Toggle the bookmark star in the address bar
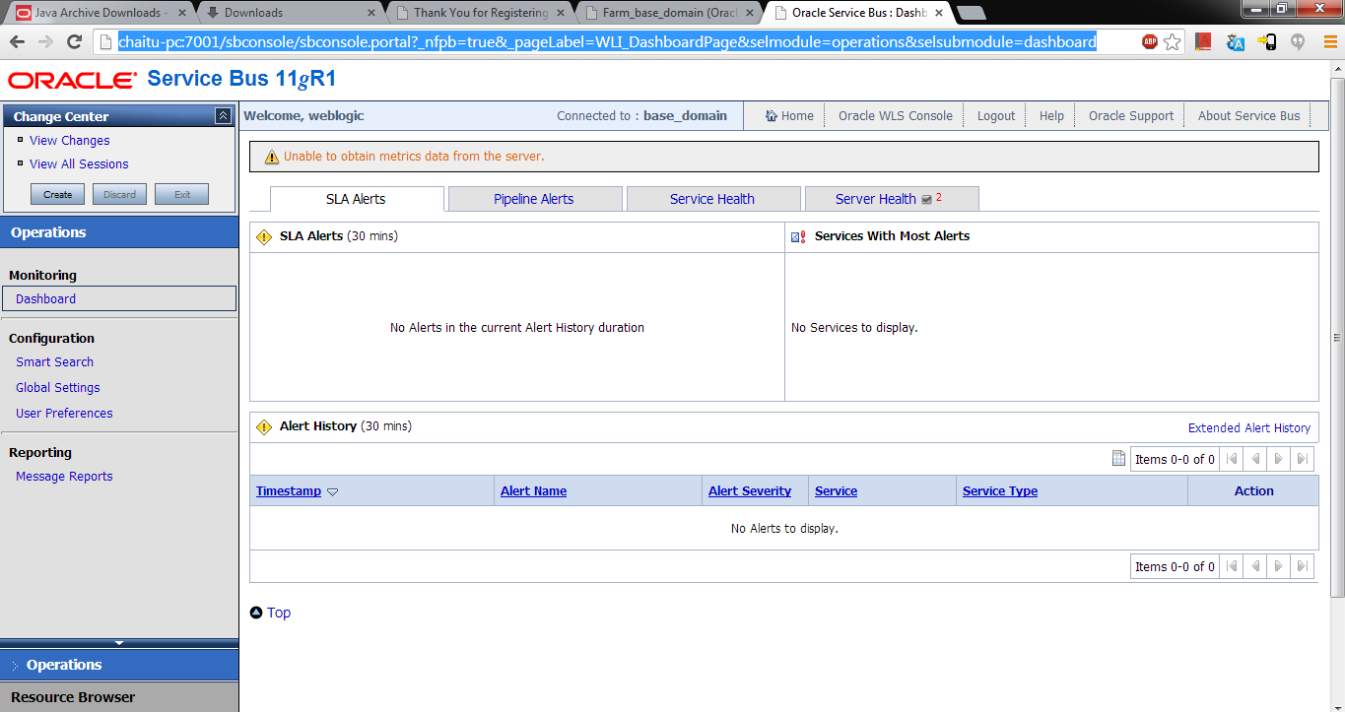The width and height of the screenshot is (1345, 712). tap(1172, 42)
